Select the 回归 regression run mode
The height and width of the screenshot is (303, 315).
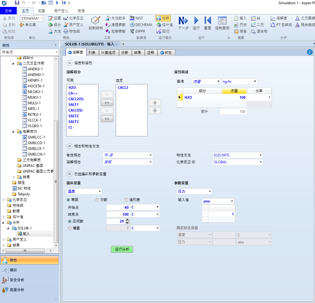point(163,31)
